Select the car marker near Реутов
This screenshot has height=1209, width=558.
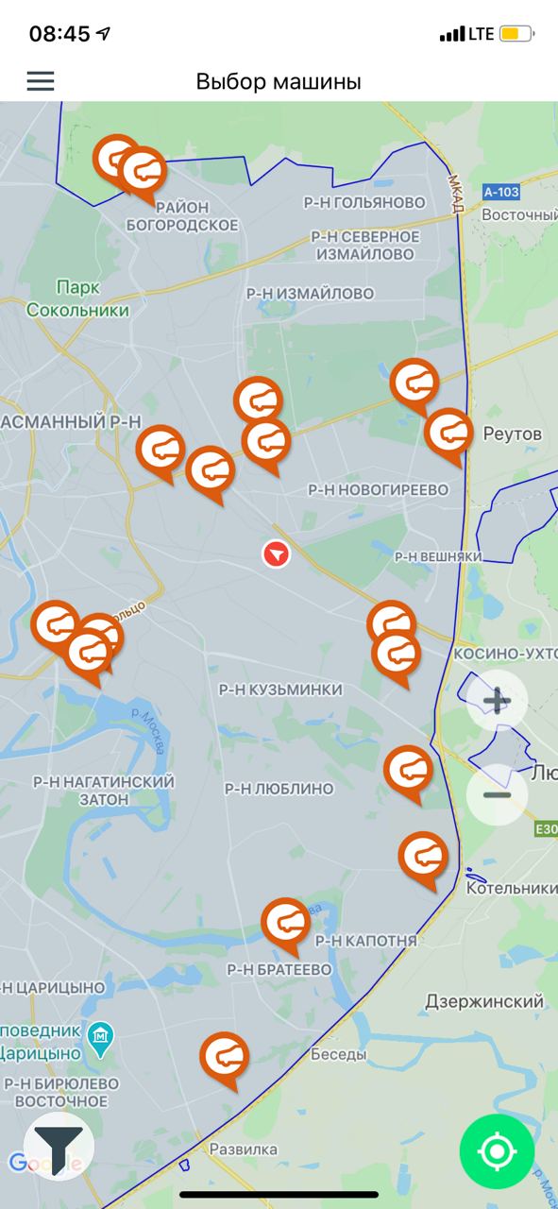(449, 436)
